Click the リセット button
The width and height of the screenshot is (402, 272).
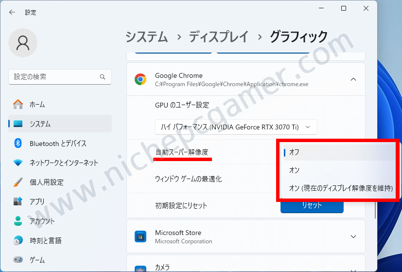[x=312, y=206]
